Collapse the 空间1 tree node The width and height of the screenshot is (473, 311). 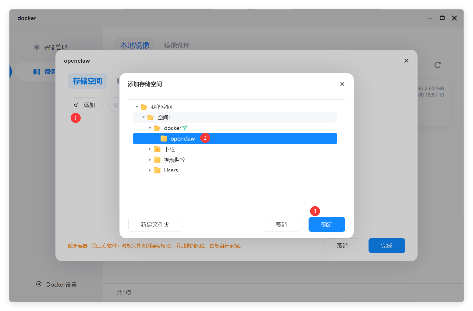click(143, 118)
